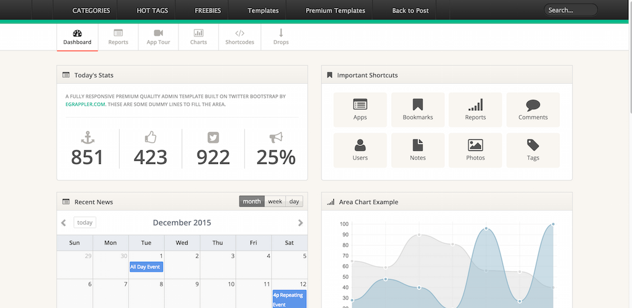Open Templates menu item
Image resolution: width=632 pixels, height=308 pixels.
click(263, 10)
